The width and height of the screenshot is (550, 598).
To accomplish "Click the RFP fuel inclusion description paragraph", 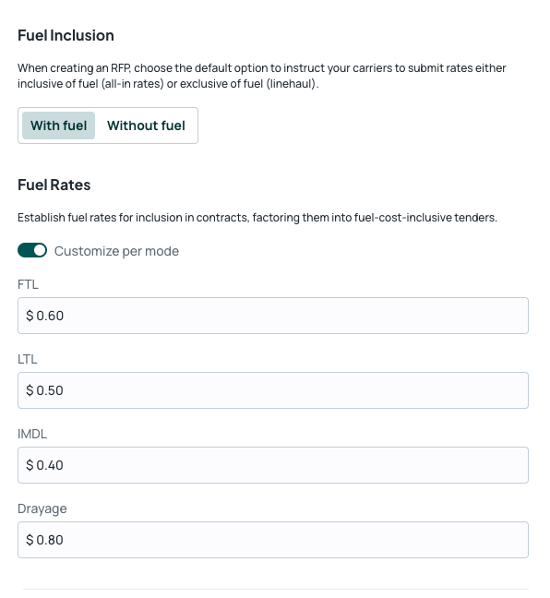I will 262,76.
